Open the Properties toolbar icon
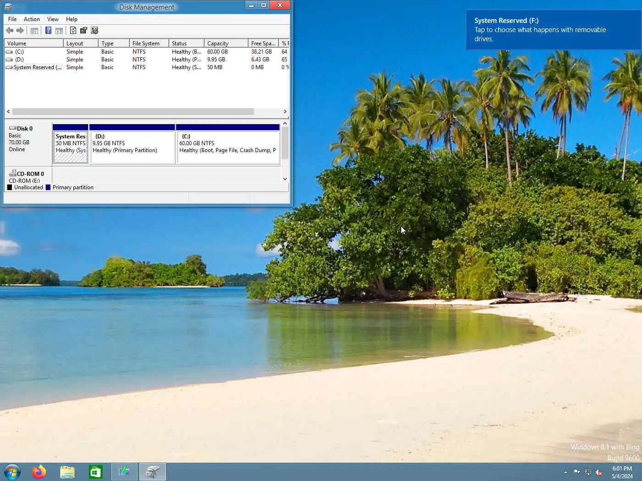The height and width of the screenshot is (481, 642). [83, 31]
